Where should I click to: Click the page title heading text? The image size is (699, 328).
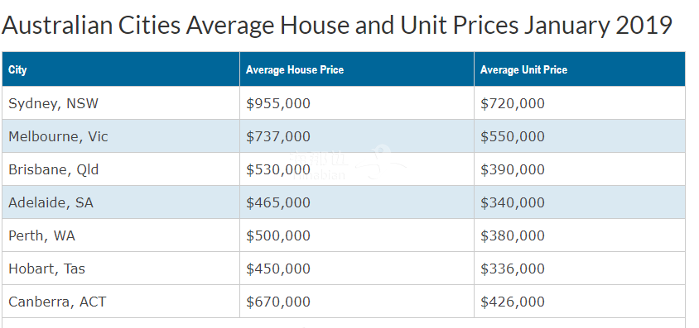click(x=336, y=26)
